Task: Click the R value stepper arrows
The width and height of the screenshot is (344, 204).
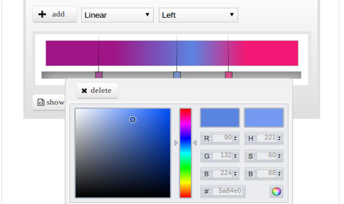Action: click(x=235, y=139)
